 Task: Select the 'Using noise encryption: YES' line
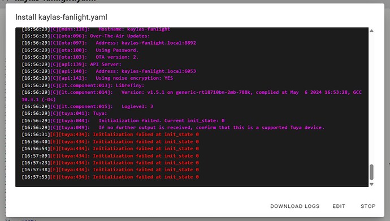coord(97,78)
